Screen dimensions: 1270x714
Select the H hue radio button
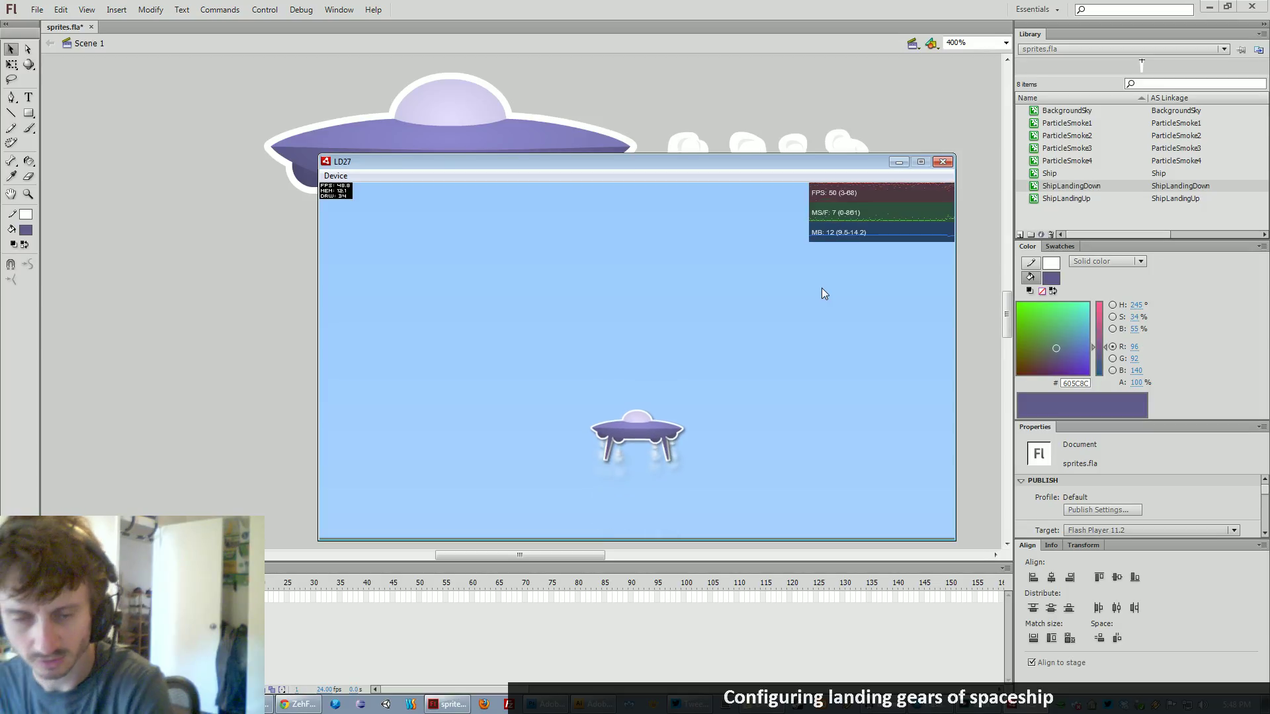1113,305
